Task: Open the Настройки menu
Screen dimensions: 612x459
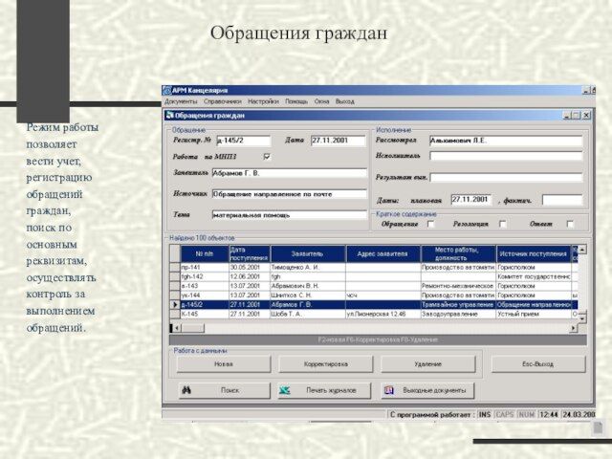Action: coord(263,101)
